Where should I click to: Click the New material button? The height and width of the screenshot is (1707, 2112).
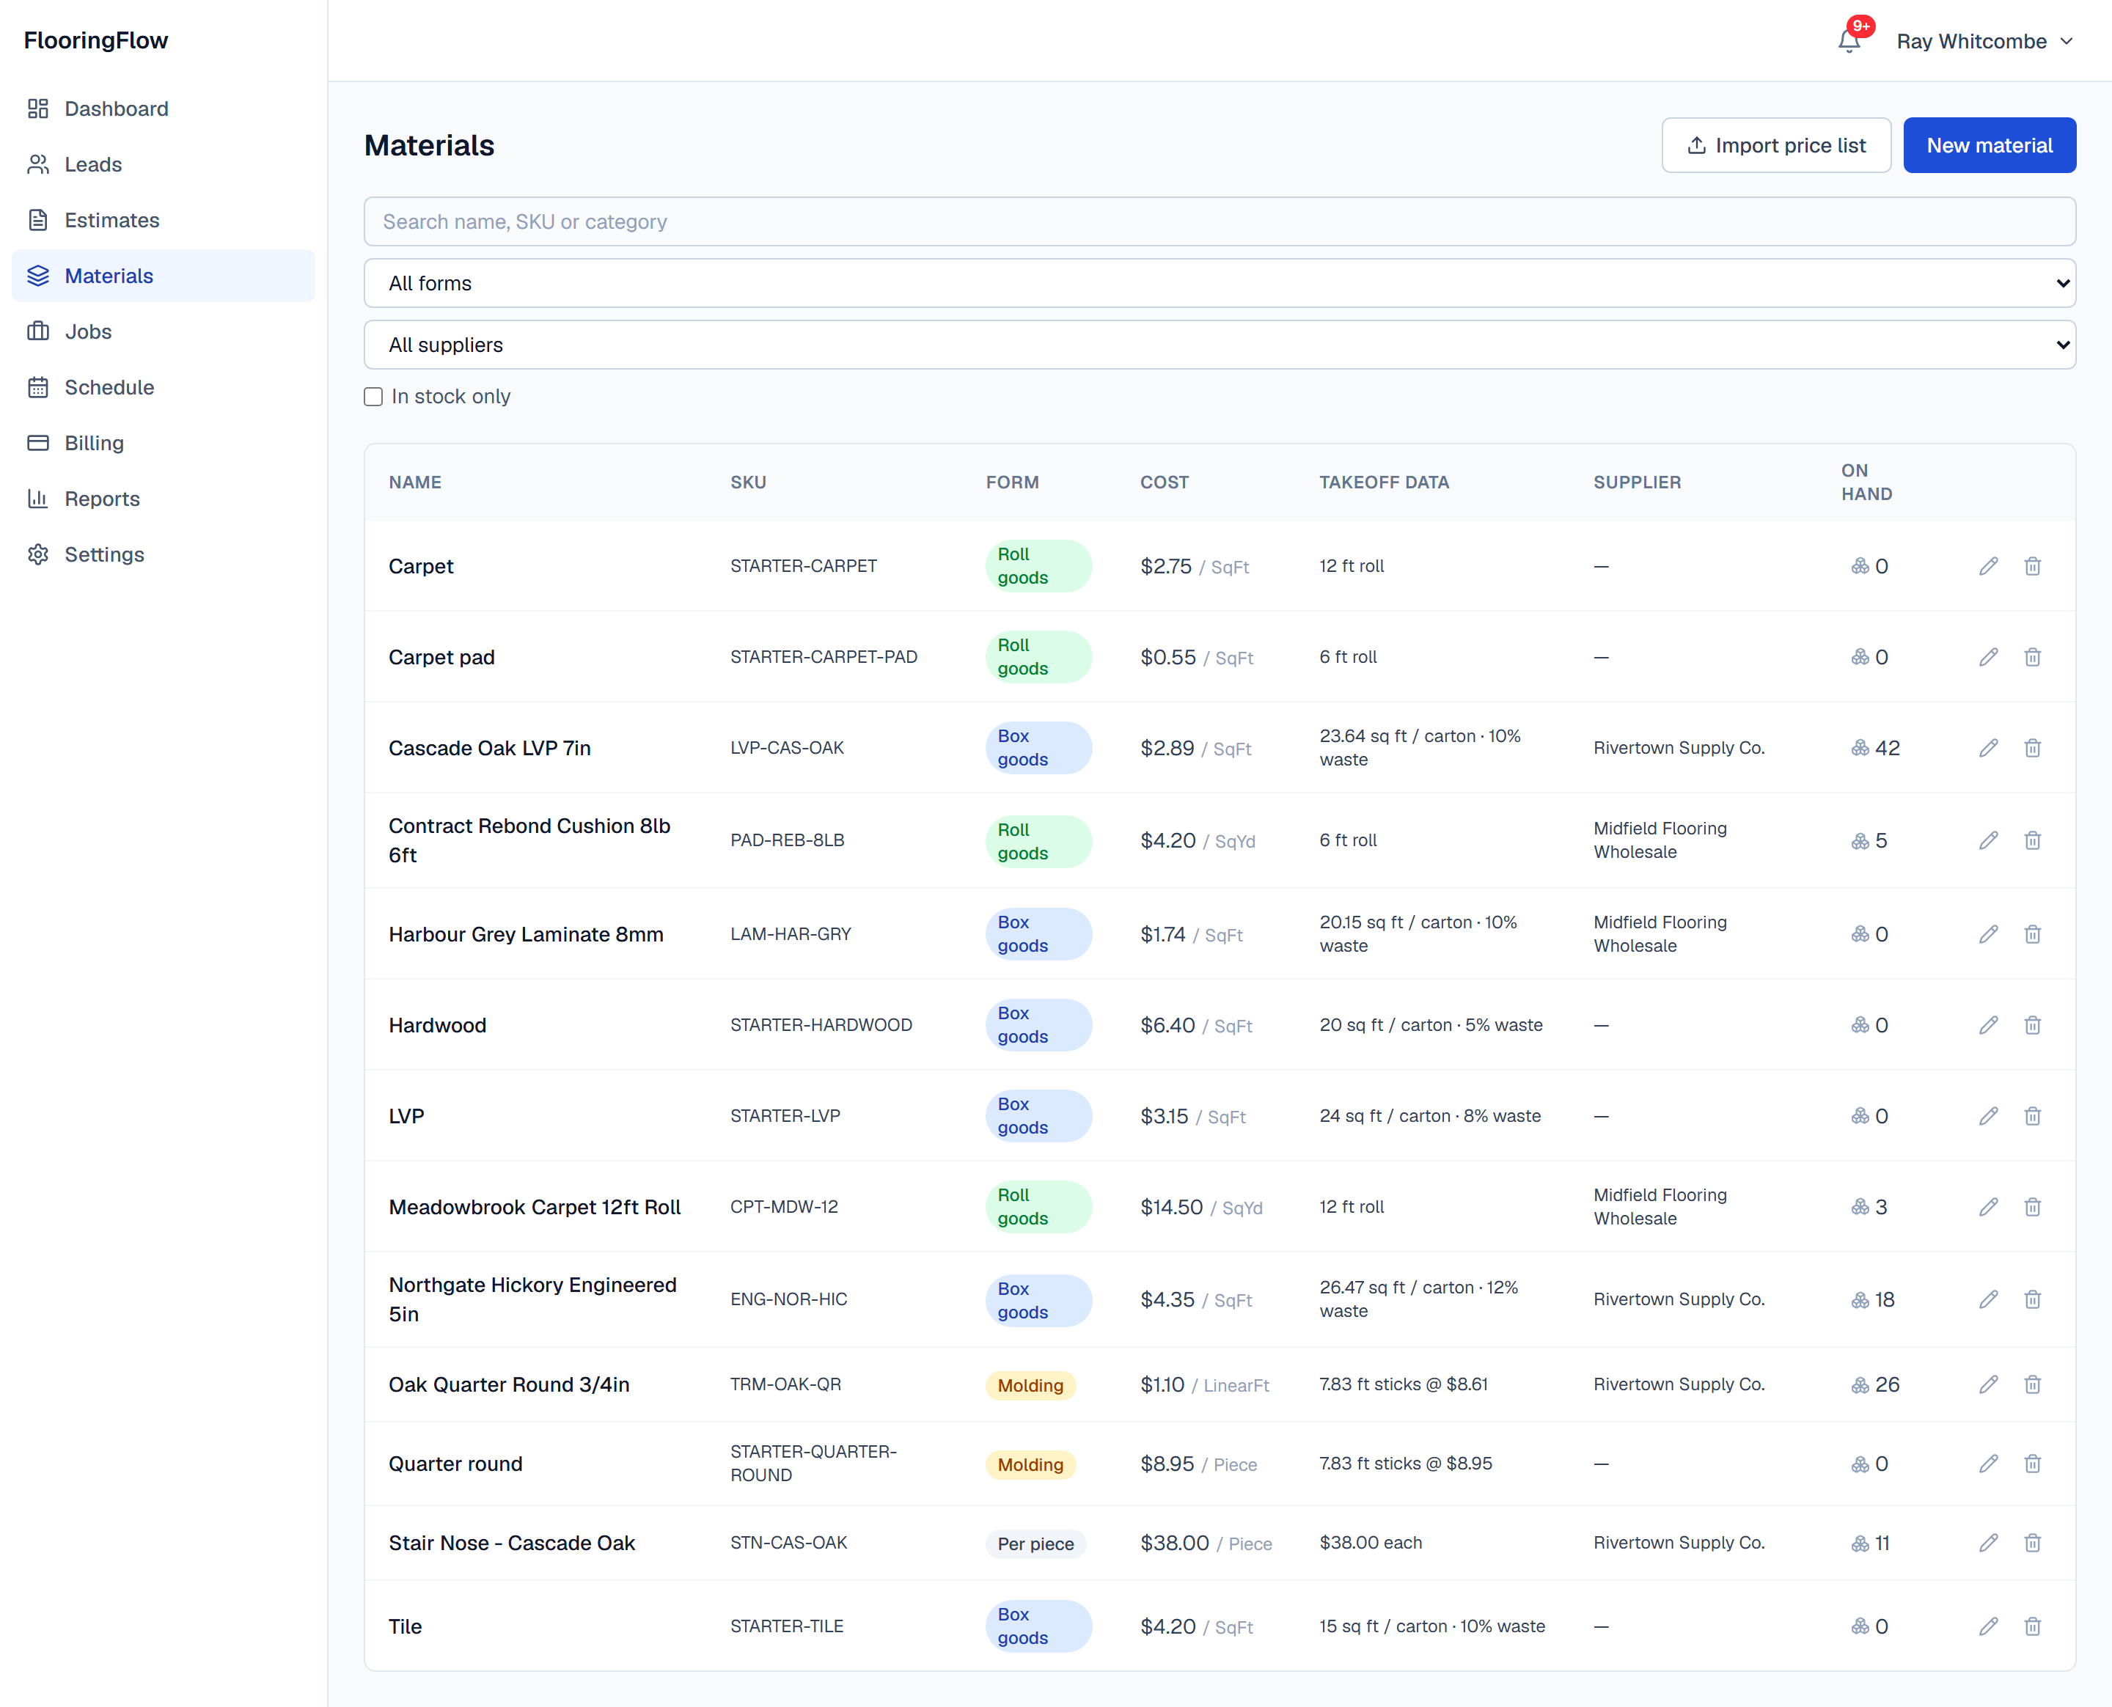tap(1989, 145)
